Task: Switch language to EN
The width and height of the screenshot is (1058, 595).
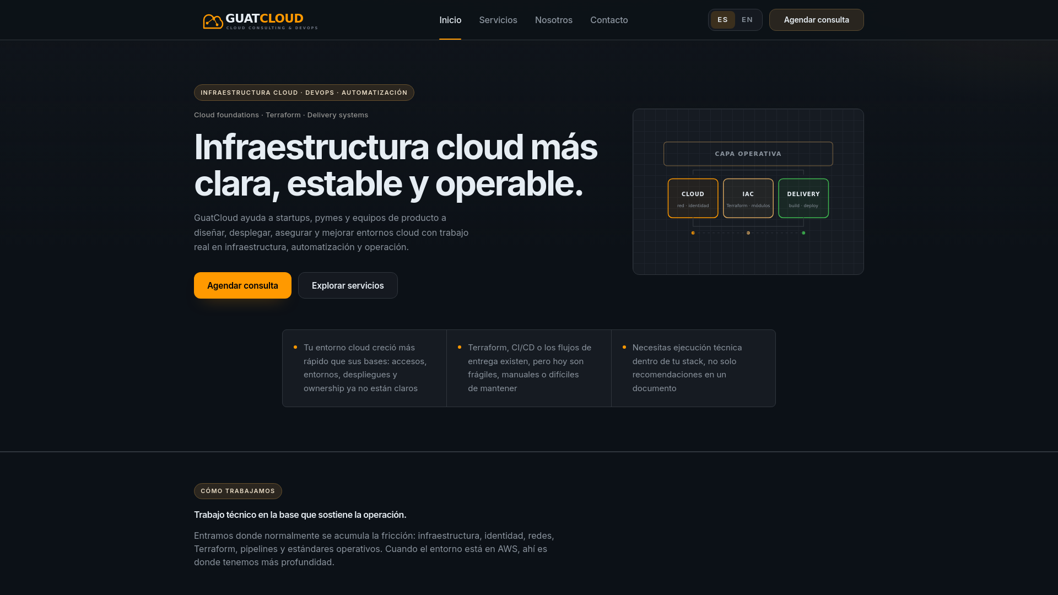Action: pyautogui.click(x=747, y=20)
